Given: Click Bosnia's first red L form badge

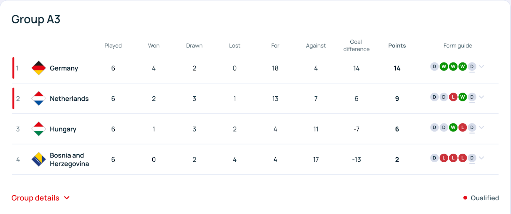Looking at the screenshot, I should 444,158.
